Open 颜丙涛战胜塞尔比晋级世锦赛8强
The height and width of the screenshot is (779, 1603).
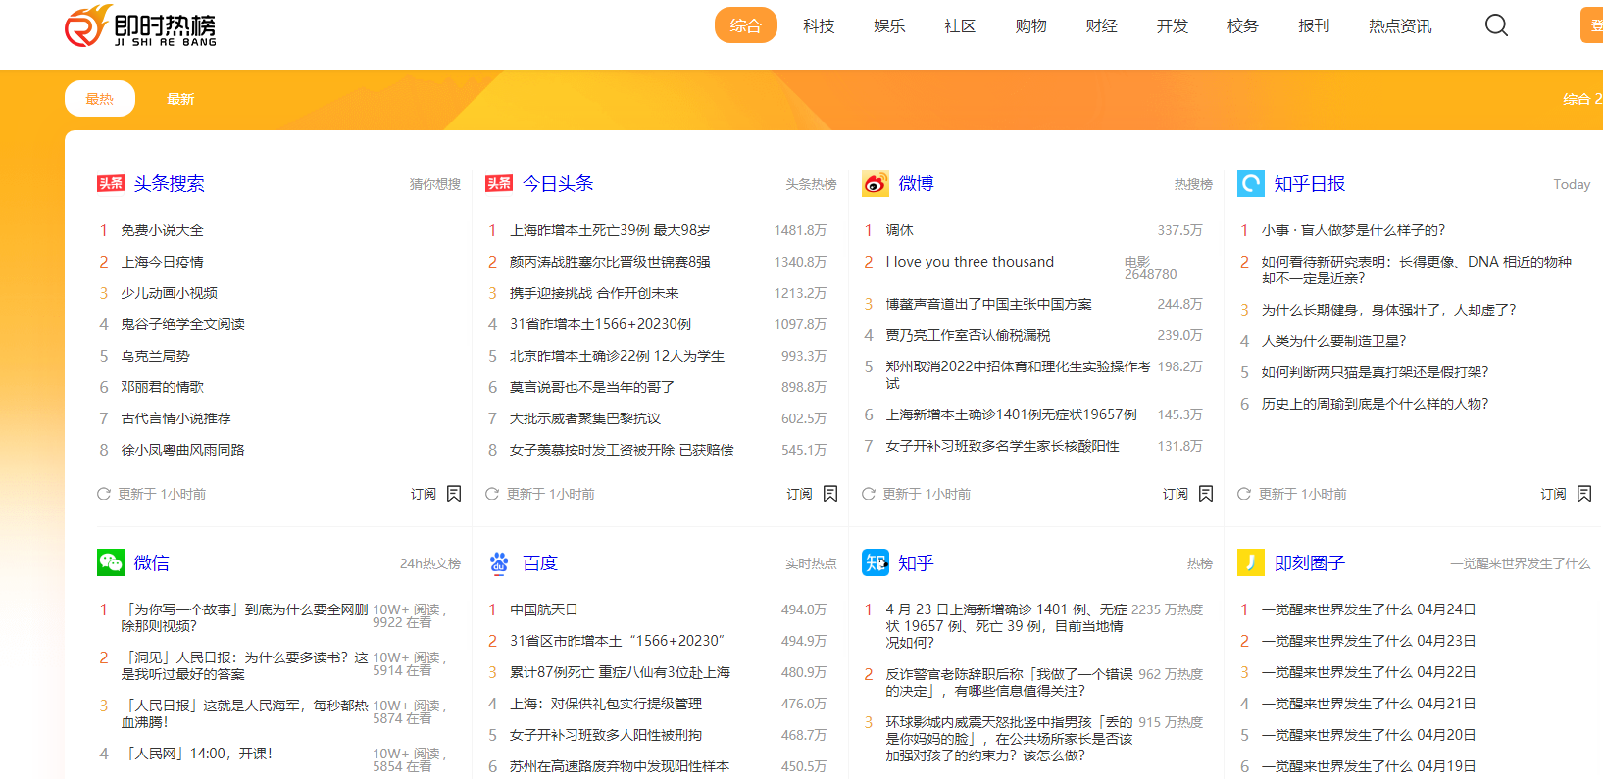(x=610, y=262)
